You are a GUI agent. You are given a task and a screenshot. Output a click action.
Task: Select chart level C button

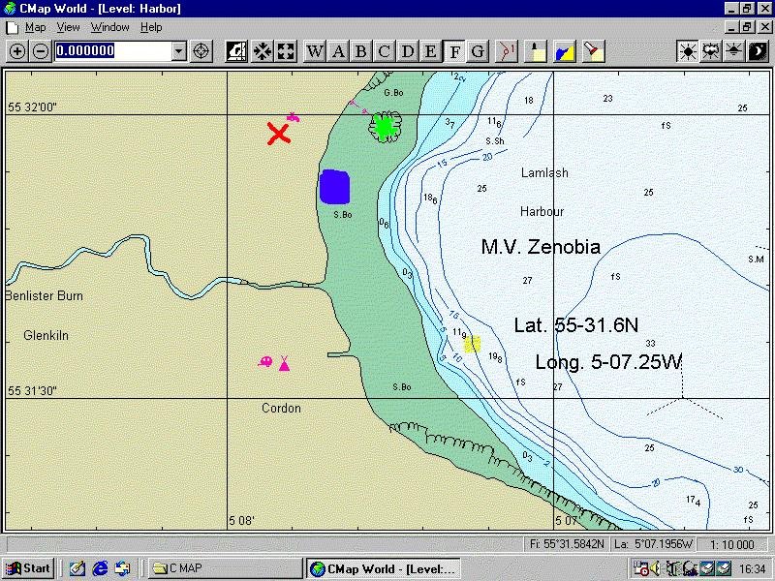(x=384, y=51)
